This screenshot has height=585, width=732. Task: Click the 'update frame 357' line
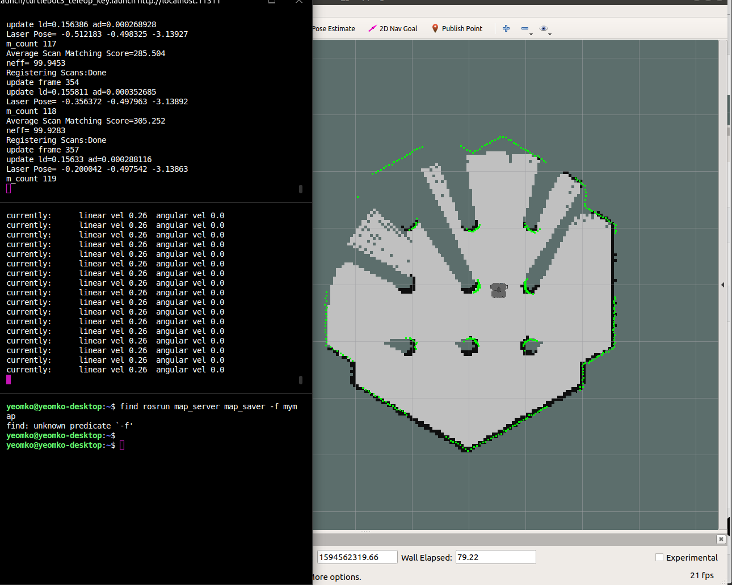pos(43,150)
